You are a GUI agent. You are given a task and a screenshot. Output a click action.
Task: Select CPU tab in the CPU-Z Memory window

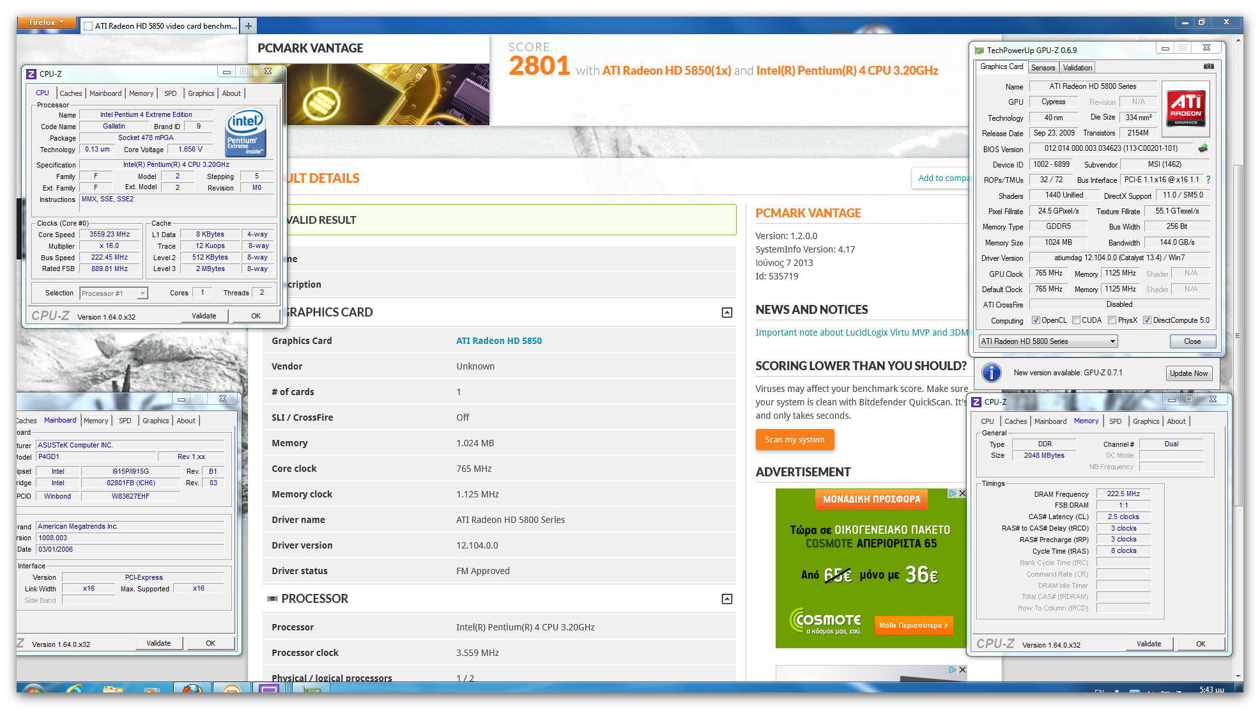pyautogui.click(x=987, y=421)
